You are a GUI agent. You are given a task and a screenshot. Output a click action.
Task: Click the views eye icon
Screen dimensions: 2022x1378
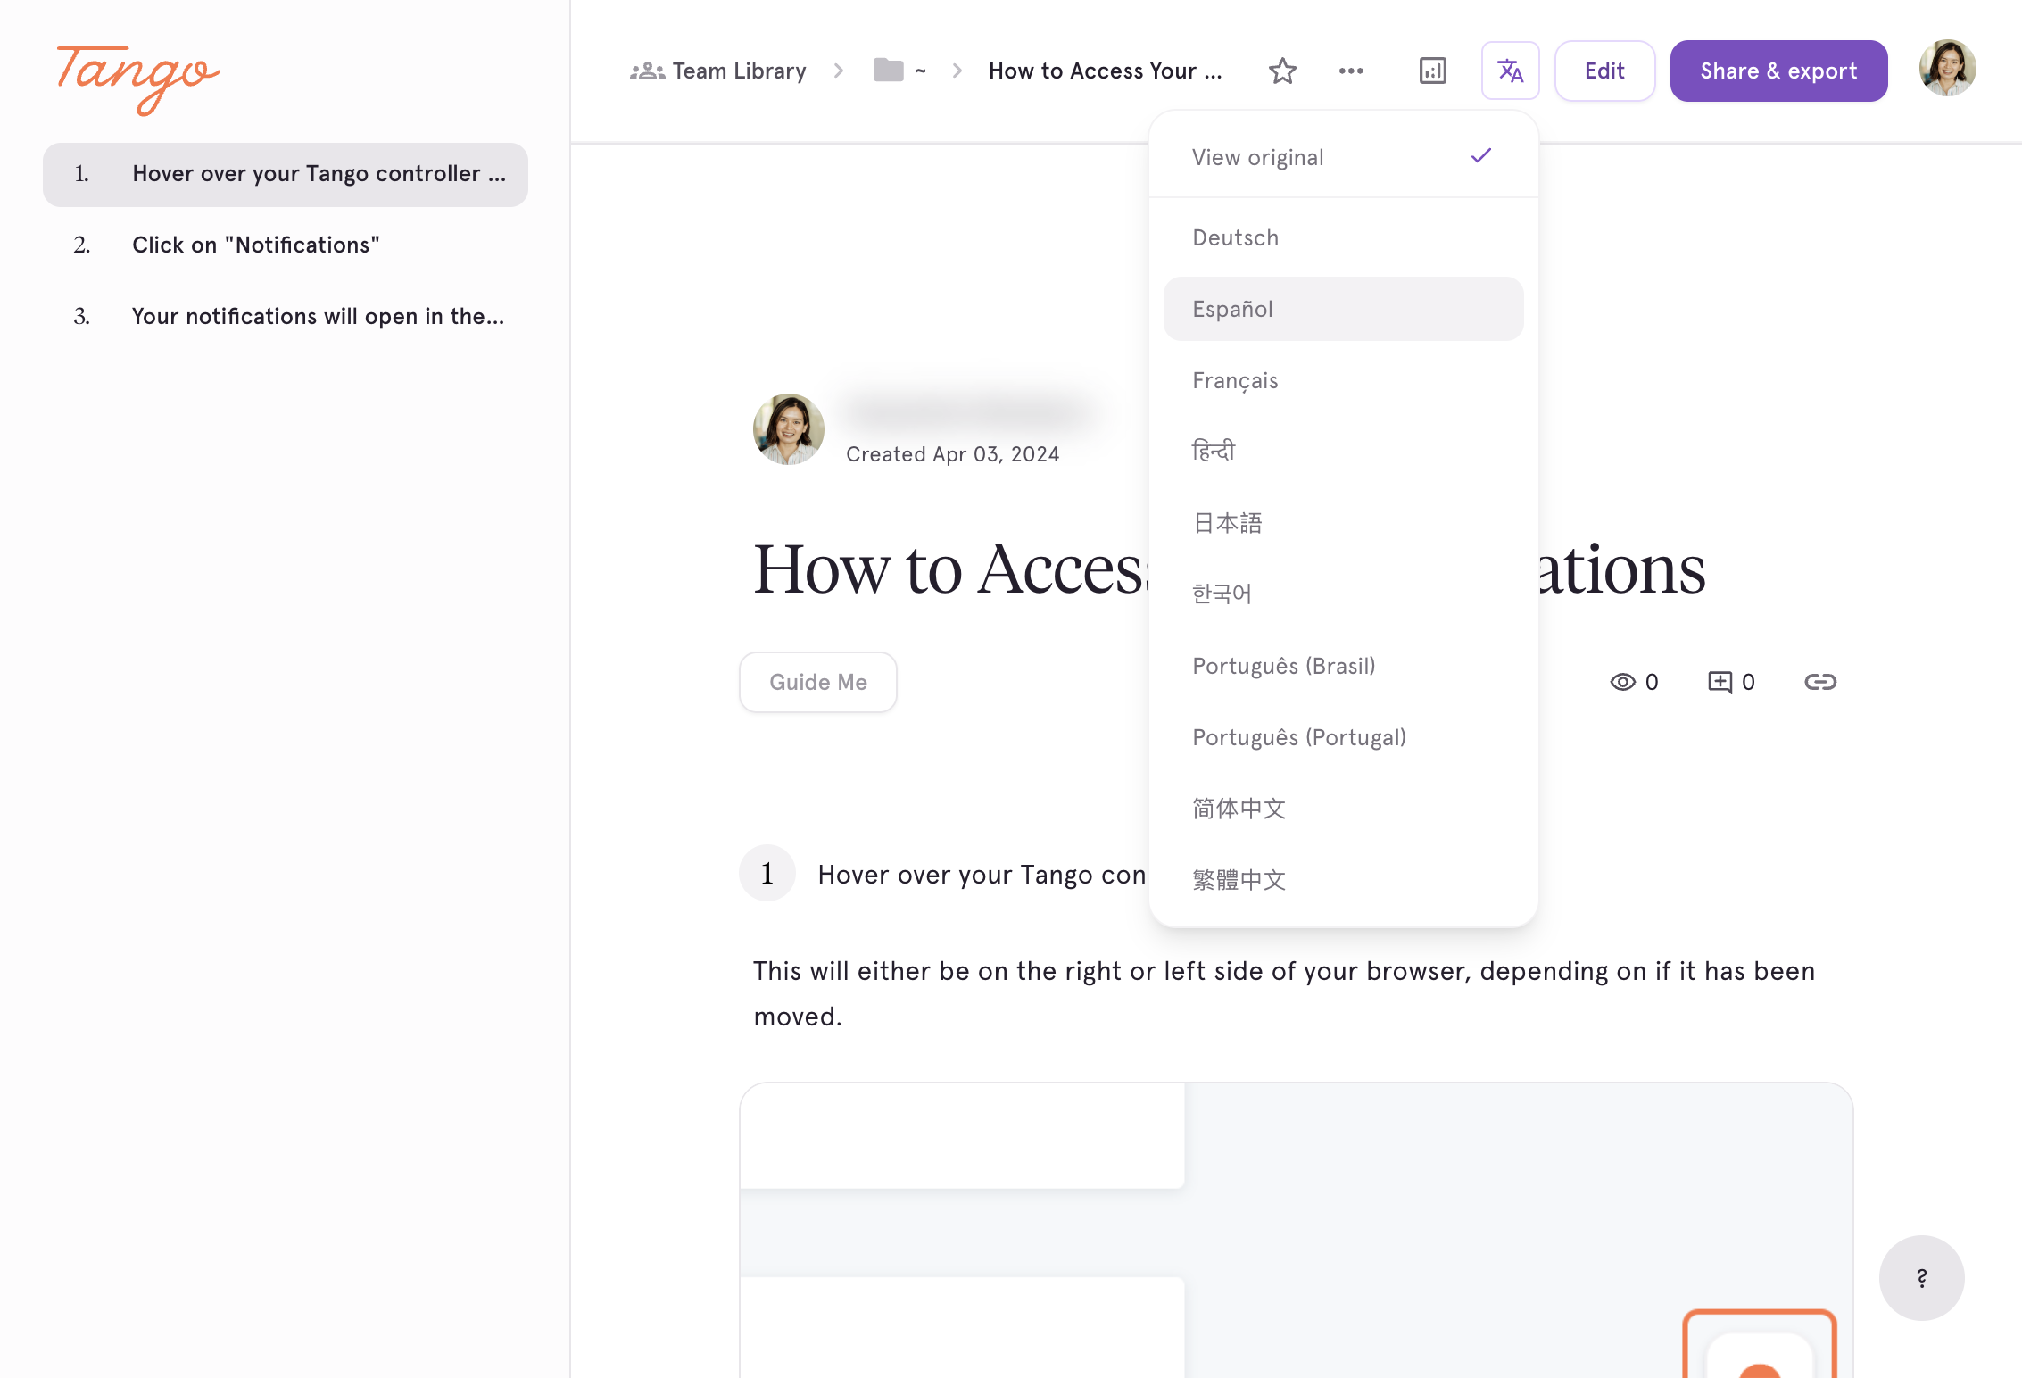pos(1622,682)
